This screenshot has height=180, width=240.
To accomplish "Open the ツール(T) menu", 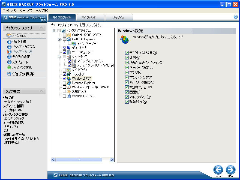I will 26,11.
